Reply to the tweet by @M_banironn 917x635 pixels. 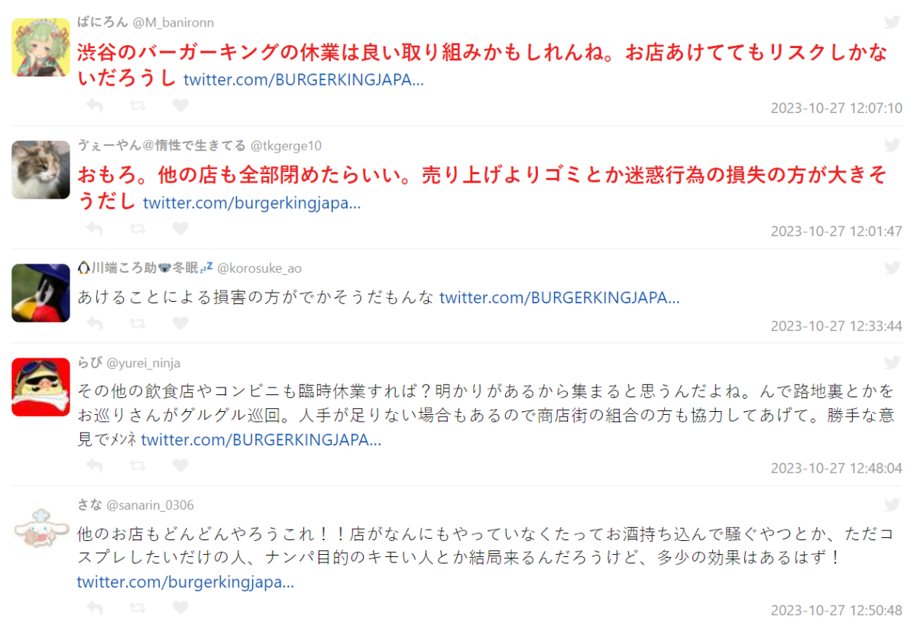point(95,105)
